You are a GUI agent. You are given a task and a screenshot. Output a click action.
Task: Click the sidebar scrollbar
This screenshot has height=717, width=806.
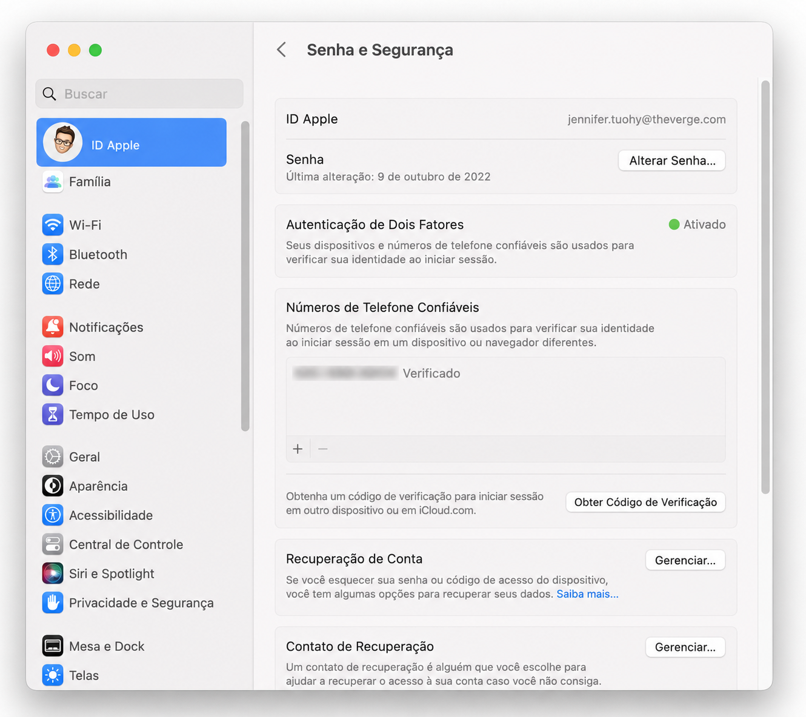[x=245, y=276]
